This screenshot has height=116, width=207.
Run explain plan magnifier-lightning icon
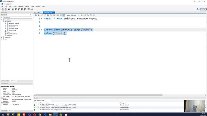click(x=48, y=15)
